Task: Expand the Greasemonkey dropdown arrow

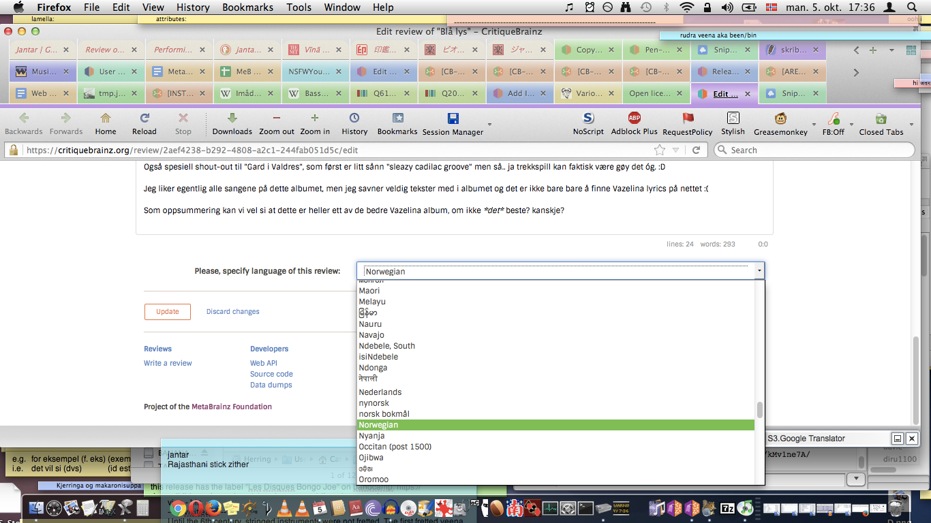Action: pyautogui.click(x=812, y=125)
